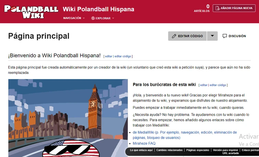Expand the NAVEGACIÓN dropdown menu
The height and width of the screenshot is (157, 259).
74,18
